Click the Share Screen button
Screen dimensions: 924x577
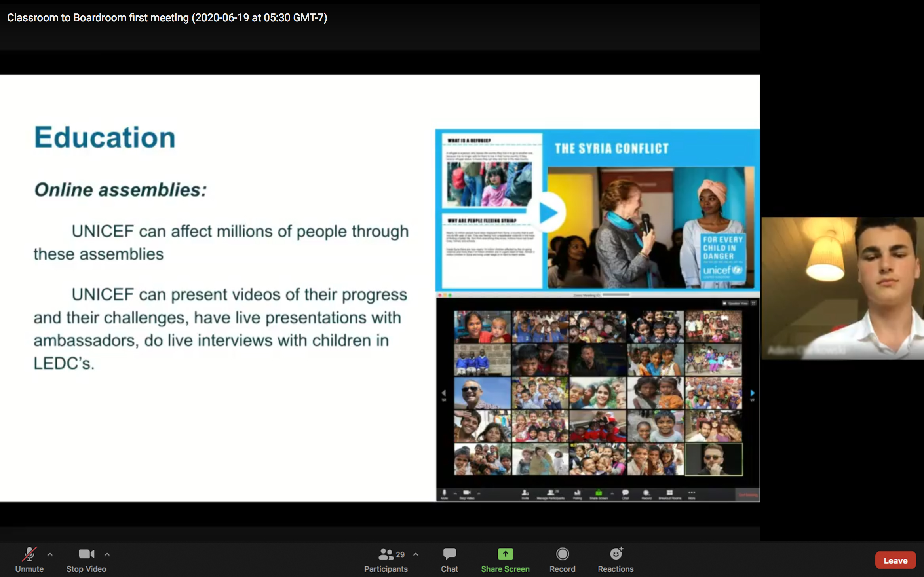[x=505, y=560]
